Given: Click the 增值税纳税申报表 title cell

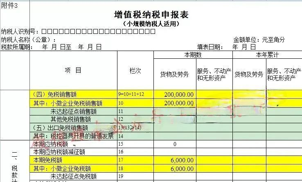Looking at the screenshot, I should point(151,15).
